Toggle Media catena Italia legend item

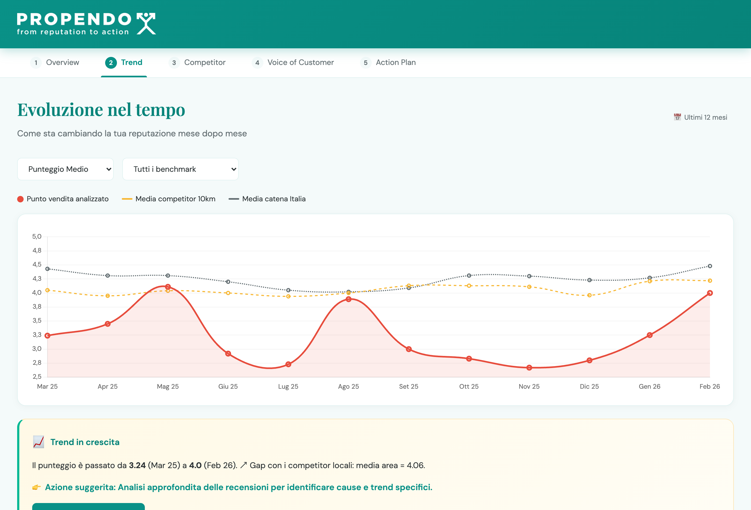click(x=267, y=199)
